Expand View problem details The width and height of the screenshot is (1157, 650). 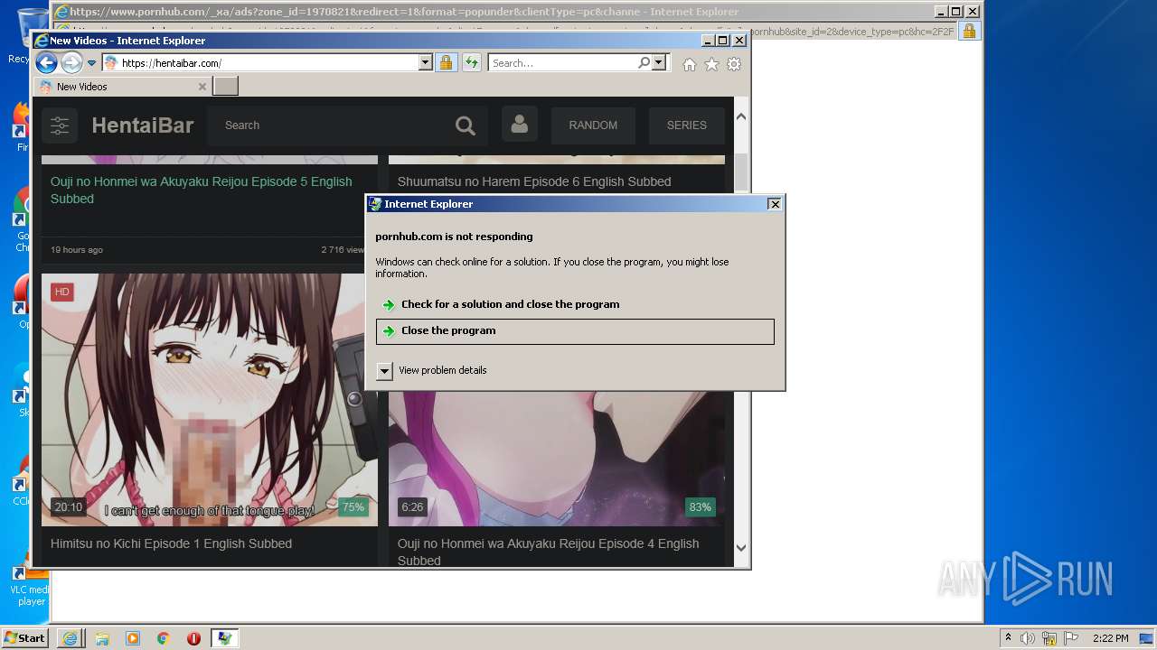(434, 370)
